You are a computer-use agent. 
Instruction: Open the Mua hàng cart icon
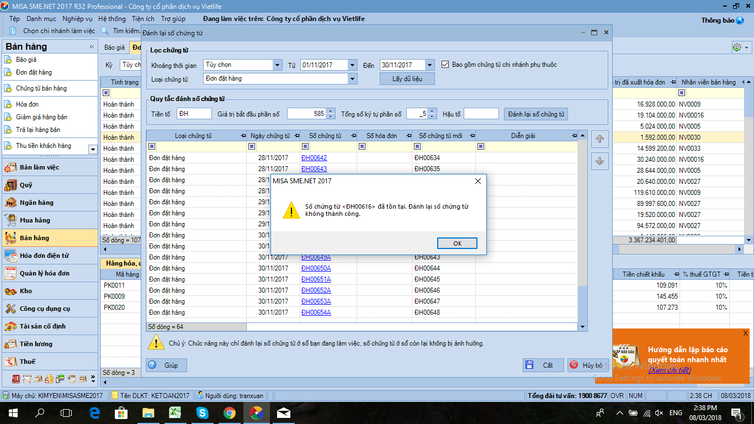pos(10,220)
